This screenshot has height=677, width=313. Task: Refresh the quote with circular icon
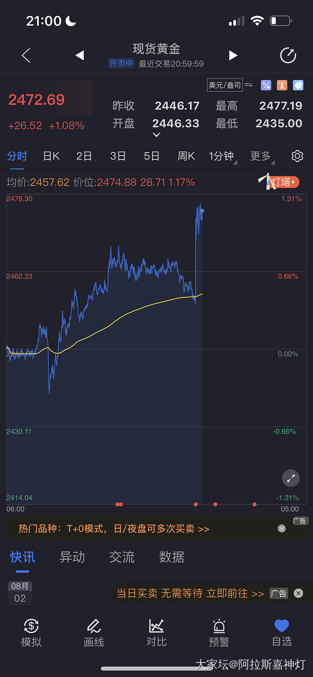(x=288, y=56)
